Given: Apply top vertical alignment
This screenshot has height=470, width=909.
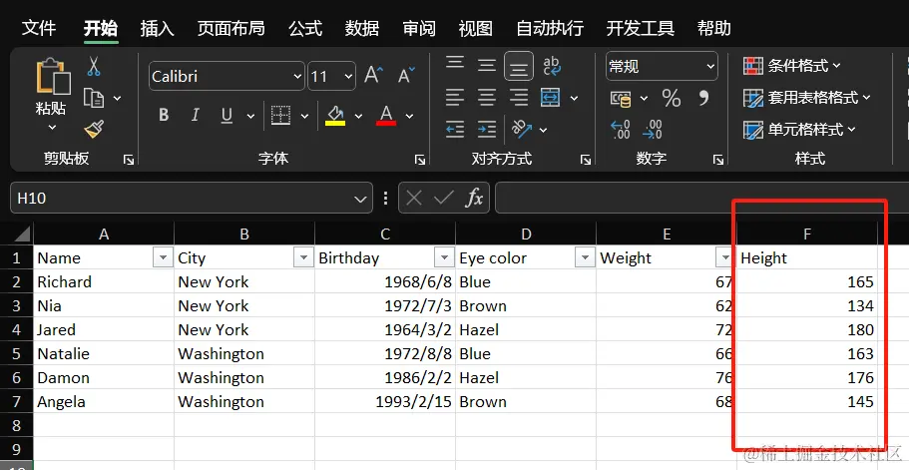Looking at the screenshot, I should [455, 63].
